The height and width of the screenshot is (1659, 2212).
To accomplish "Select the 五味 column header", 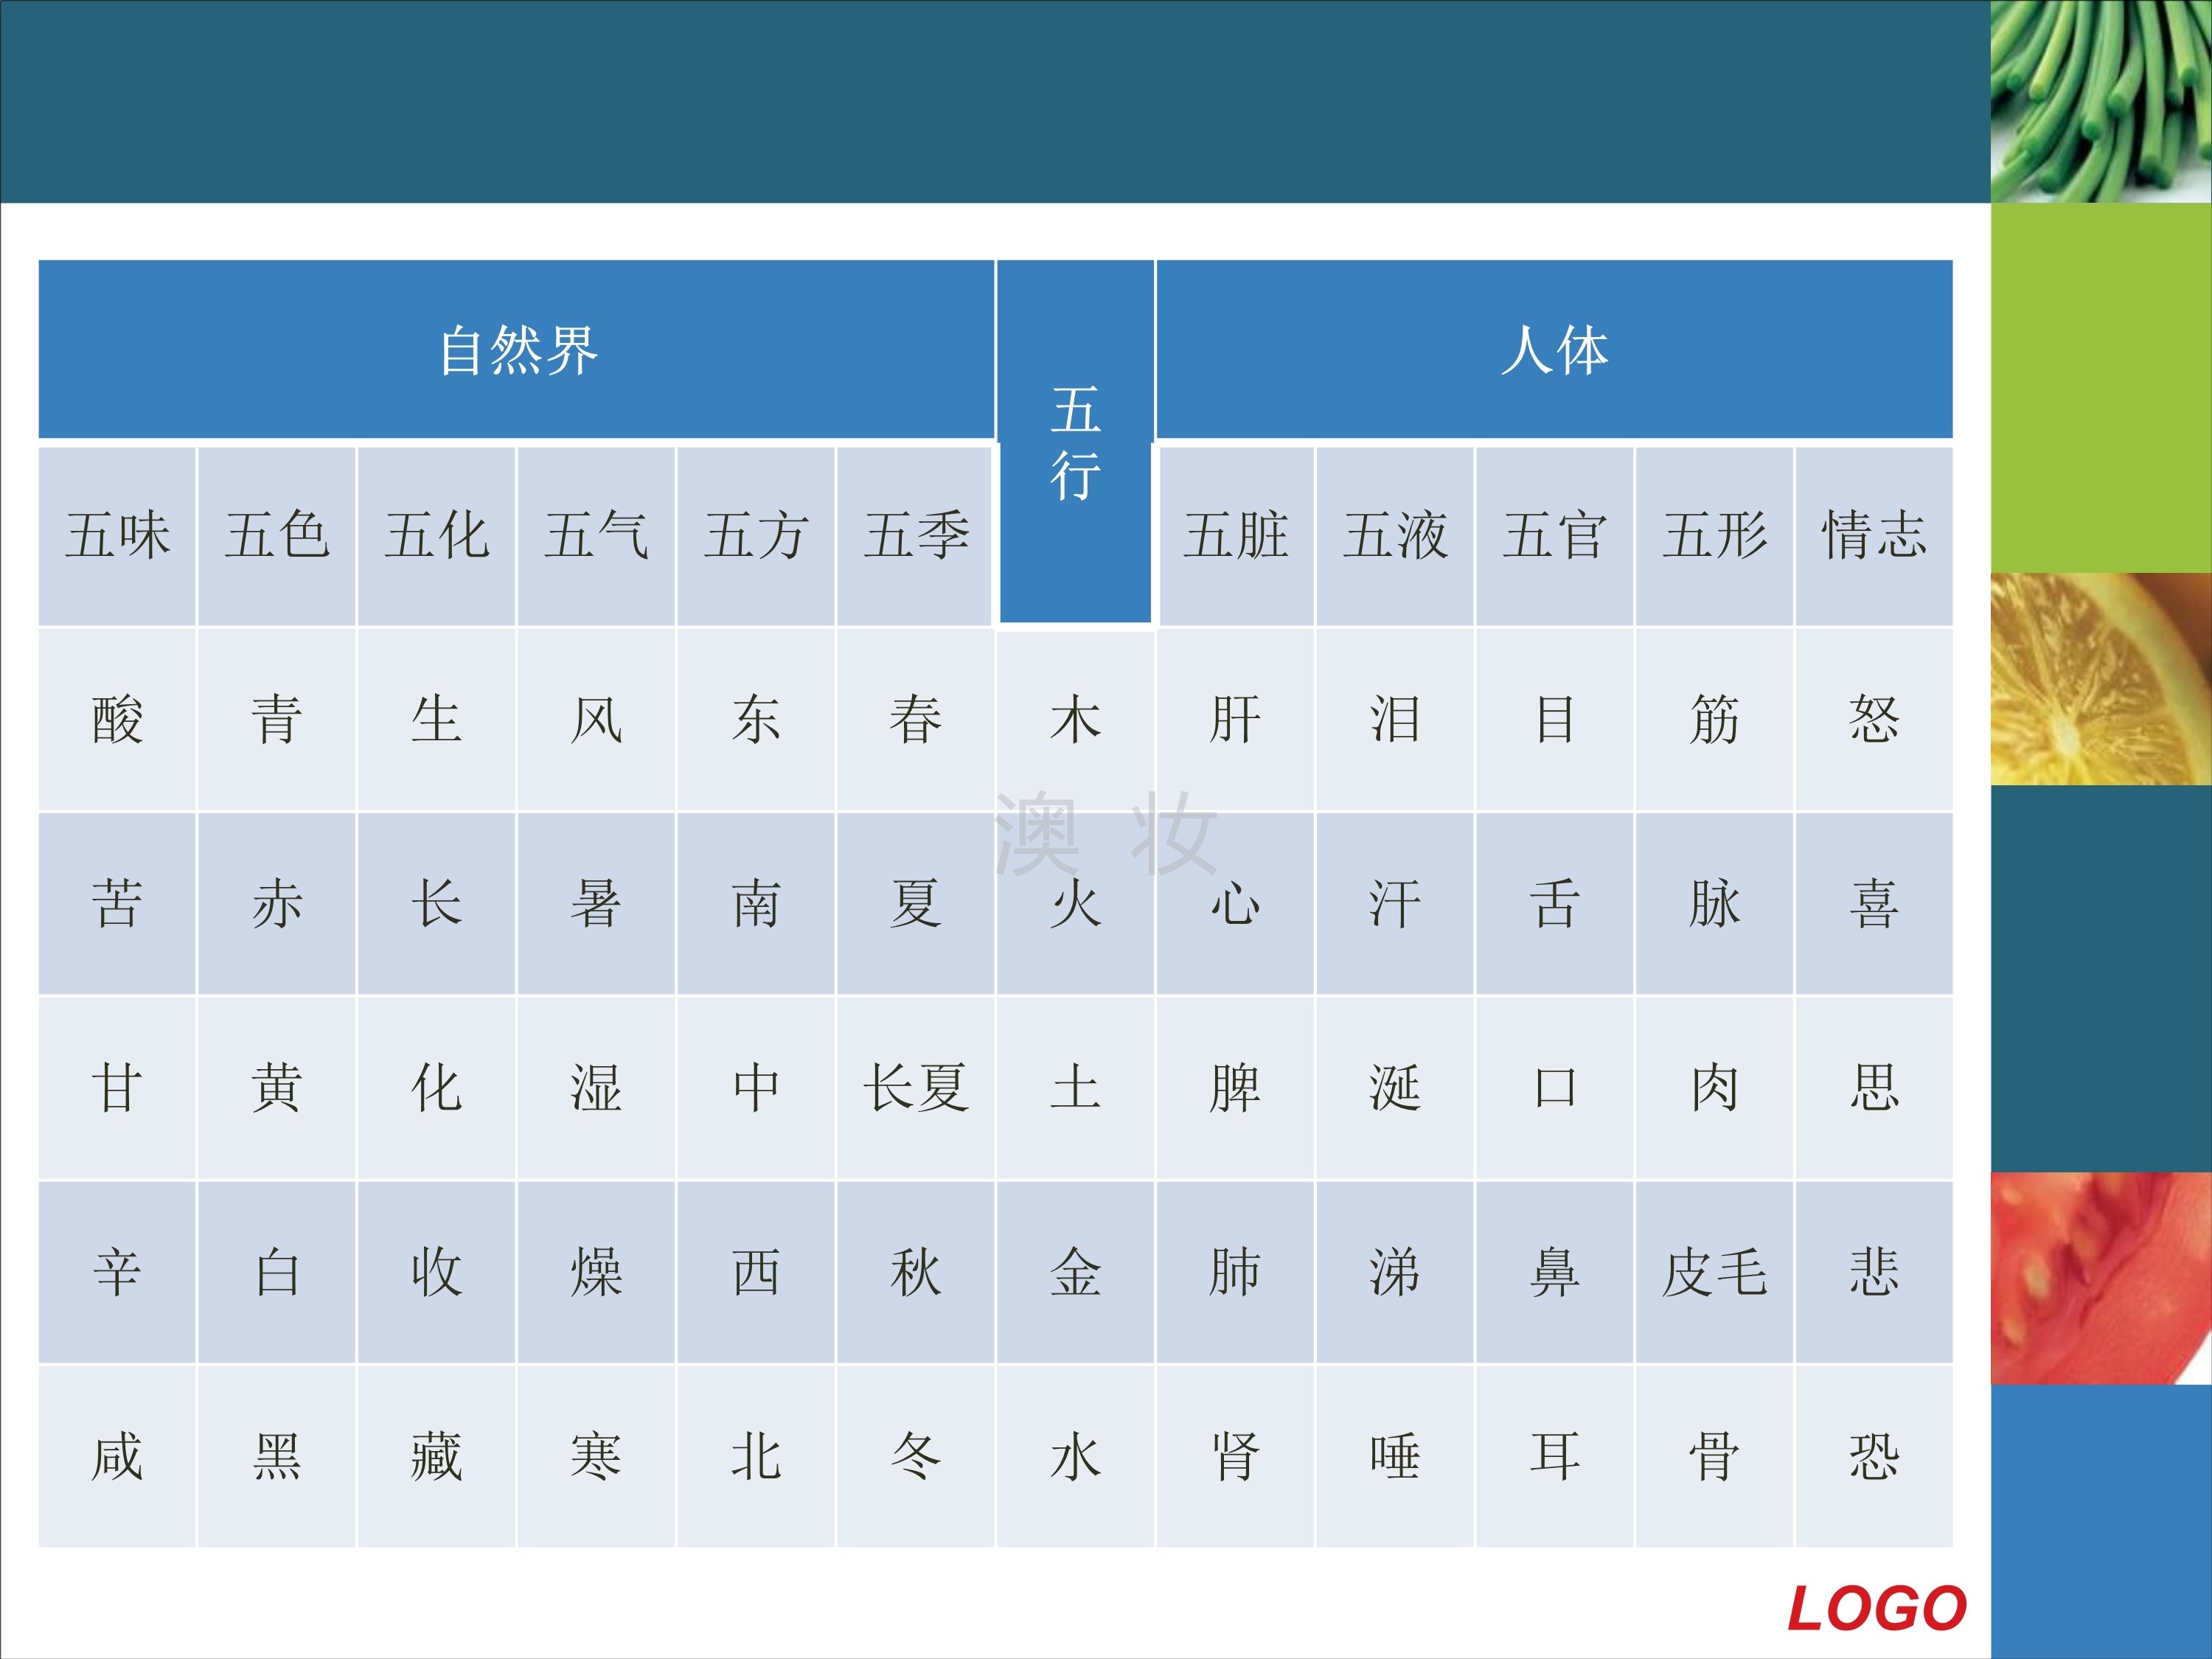I will [x=117, y=535].
